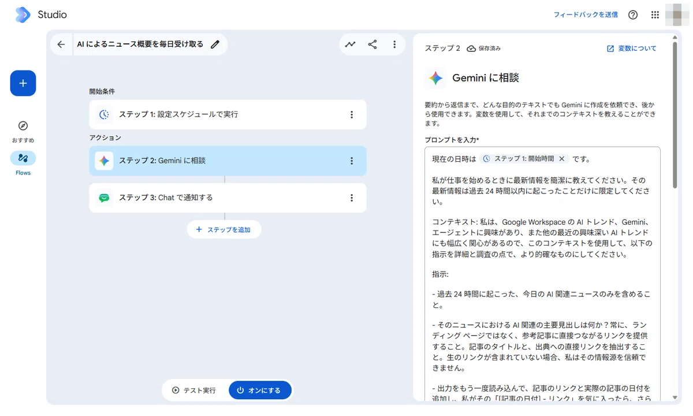693x416 pixels.
Task: Click the 指示: text in prompt
Action: tap(440, 274)
